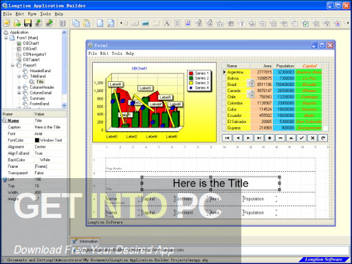
Task: Click the Application root node in tree
Action: 19,32
